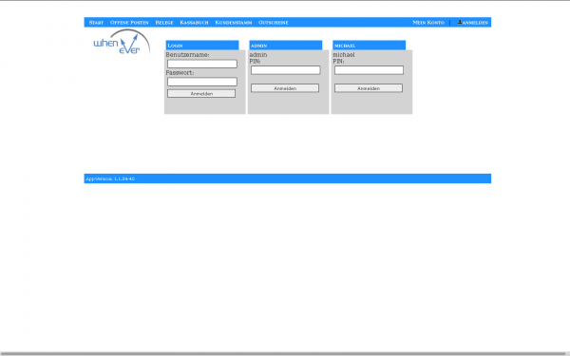Go to Offene Posten
570x356 pixels.
(x=129, y=23)
